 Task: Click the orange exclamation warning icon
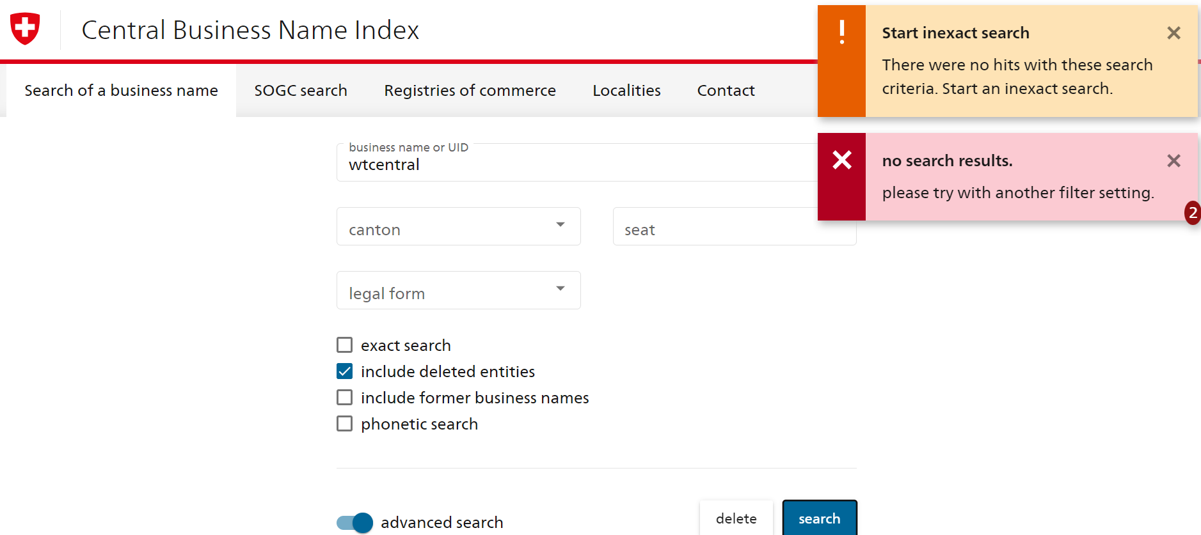[841, 32]
